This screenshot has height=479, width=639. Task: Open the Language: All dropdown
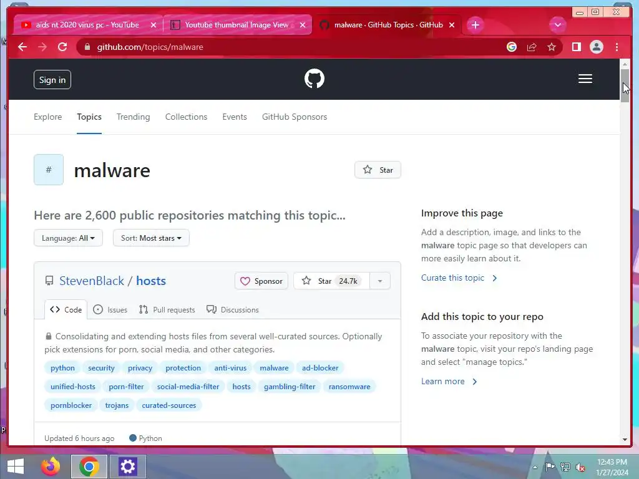tap(68, 238)
